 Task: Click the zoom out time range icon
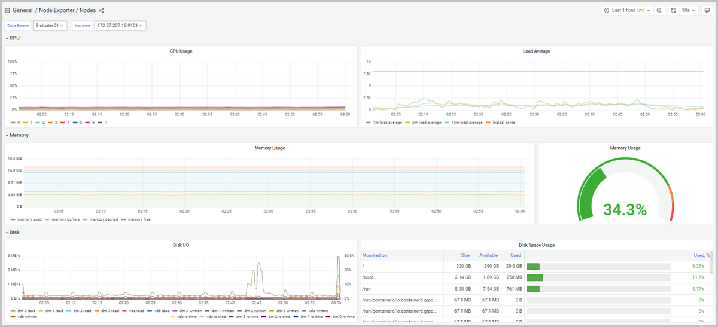(x=659, y=10)
